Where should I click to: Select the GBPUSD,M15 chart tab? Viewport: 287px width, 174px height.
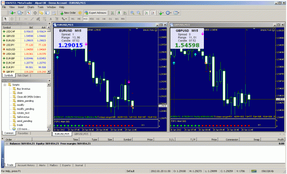(x=81, y=134)
